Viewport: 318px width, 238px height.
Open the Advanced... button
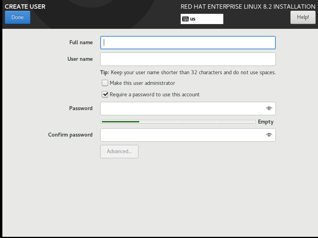[x=119, y=152]
